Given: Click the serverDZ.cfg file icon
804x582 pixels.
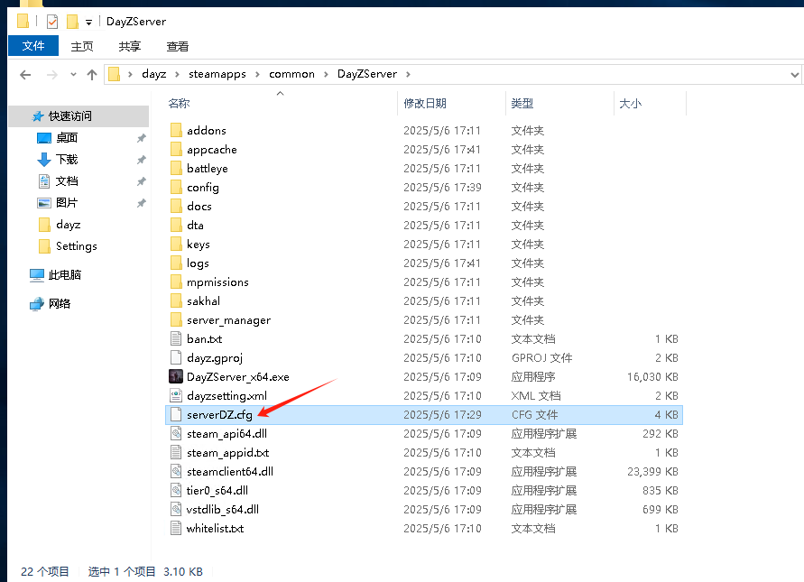Looking at the screenshot, I should point(176,415).
